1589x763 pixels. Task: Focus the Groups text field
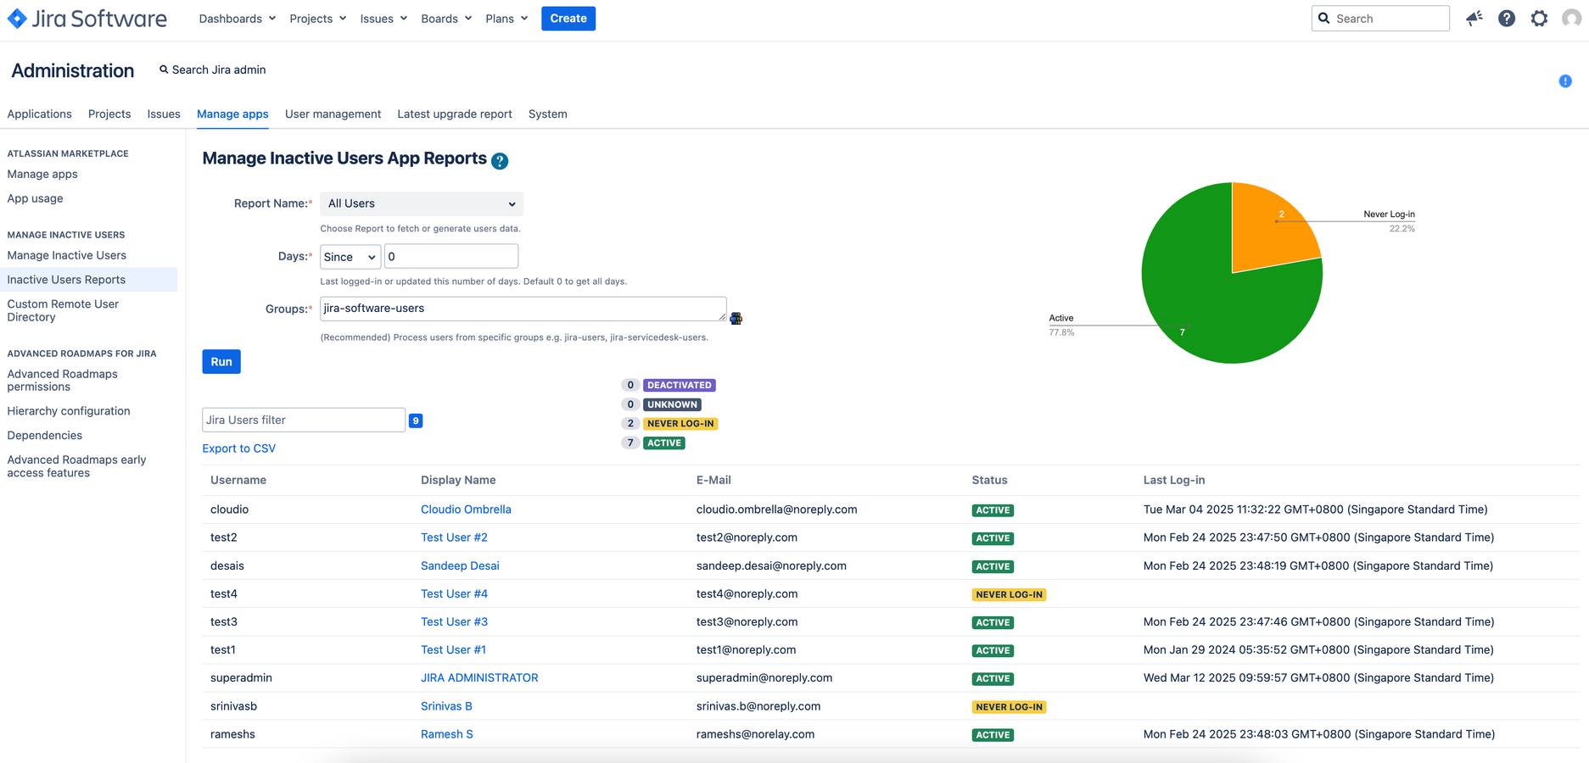(x=523, y=309)
